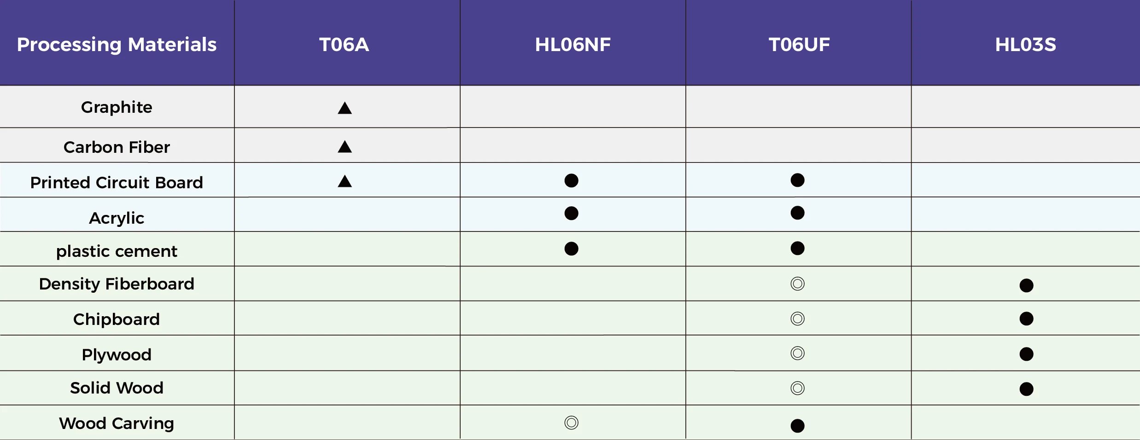1140x440 pixels.
Task: Select the Acrylic material label
Action: pyautogui.click(x=117, y=218)
